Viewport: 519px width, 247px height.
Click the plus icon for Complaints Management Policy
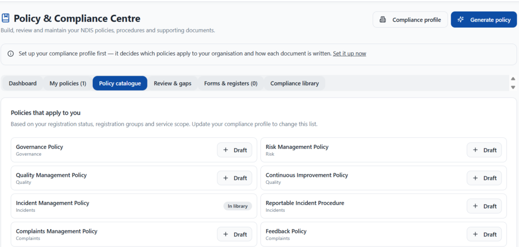click(226, 234)
